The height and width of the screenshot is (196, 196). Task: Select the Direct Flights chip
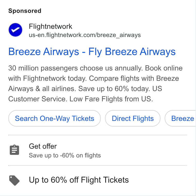coord(133,118)
